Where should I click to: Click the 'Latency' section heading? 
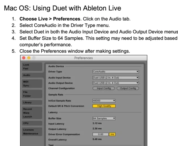pos(53,112)
